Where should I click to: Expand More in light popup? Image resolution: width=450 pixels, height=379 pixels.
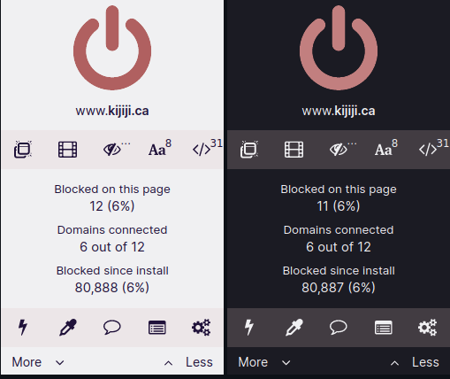(x=38, y=362)
